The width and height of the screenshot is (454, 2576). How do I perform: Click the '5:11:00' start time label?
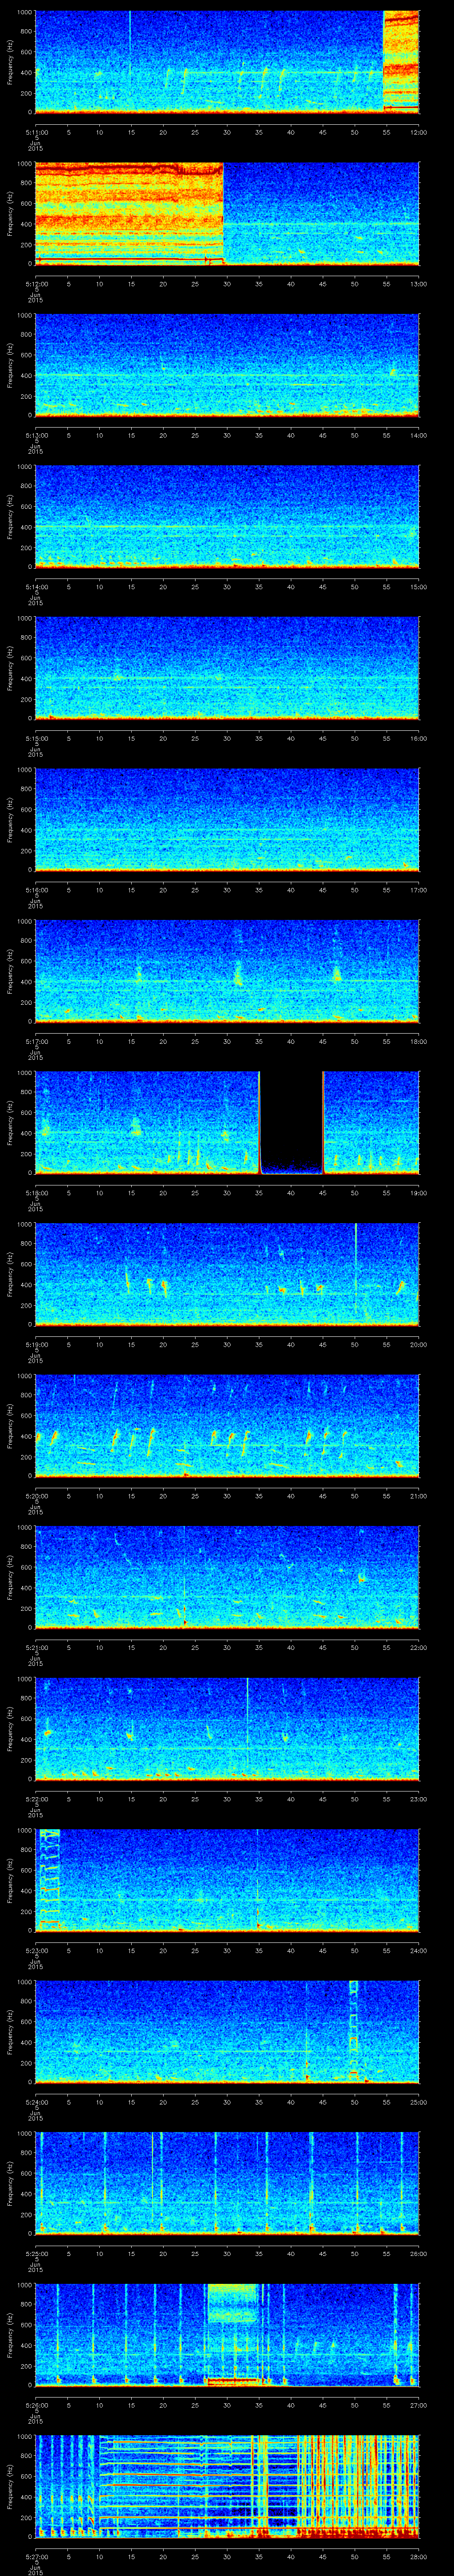pyautogui.click(x=37, y=132)
